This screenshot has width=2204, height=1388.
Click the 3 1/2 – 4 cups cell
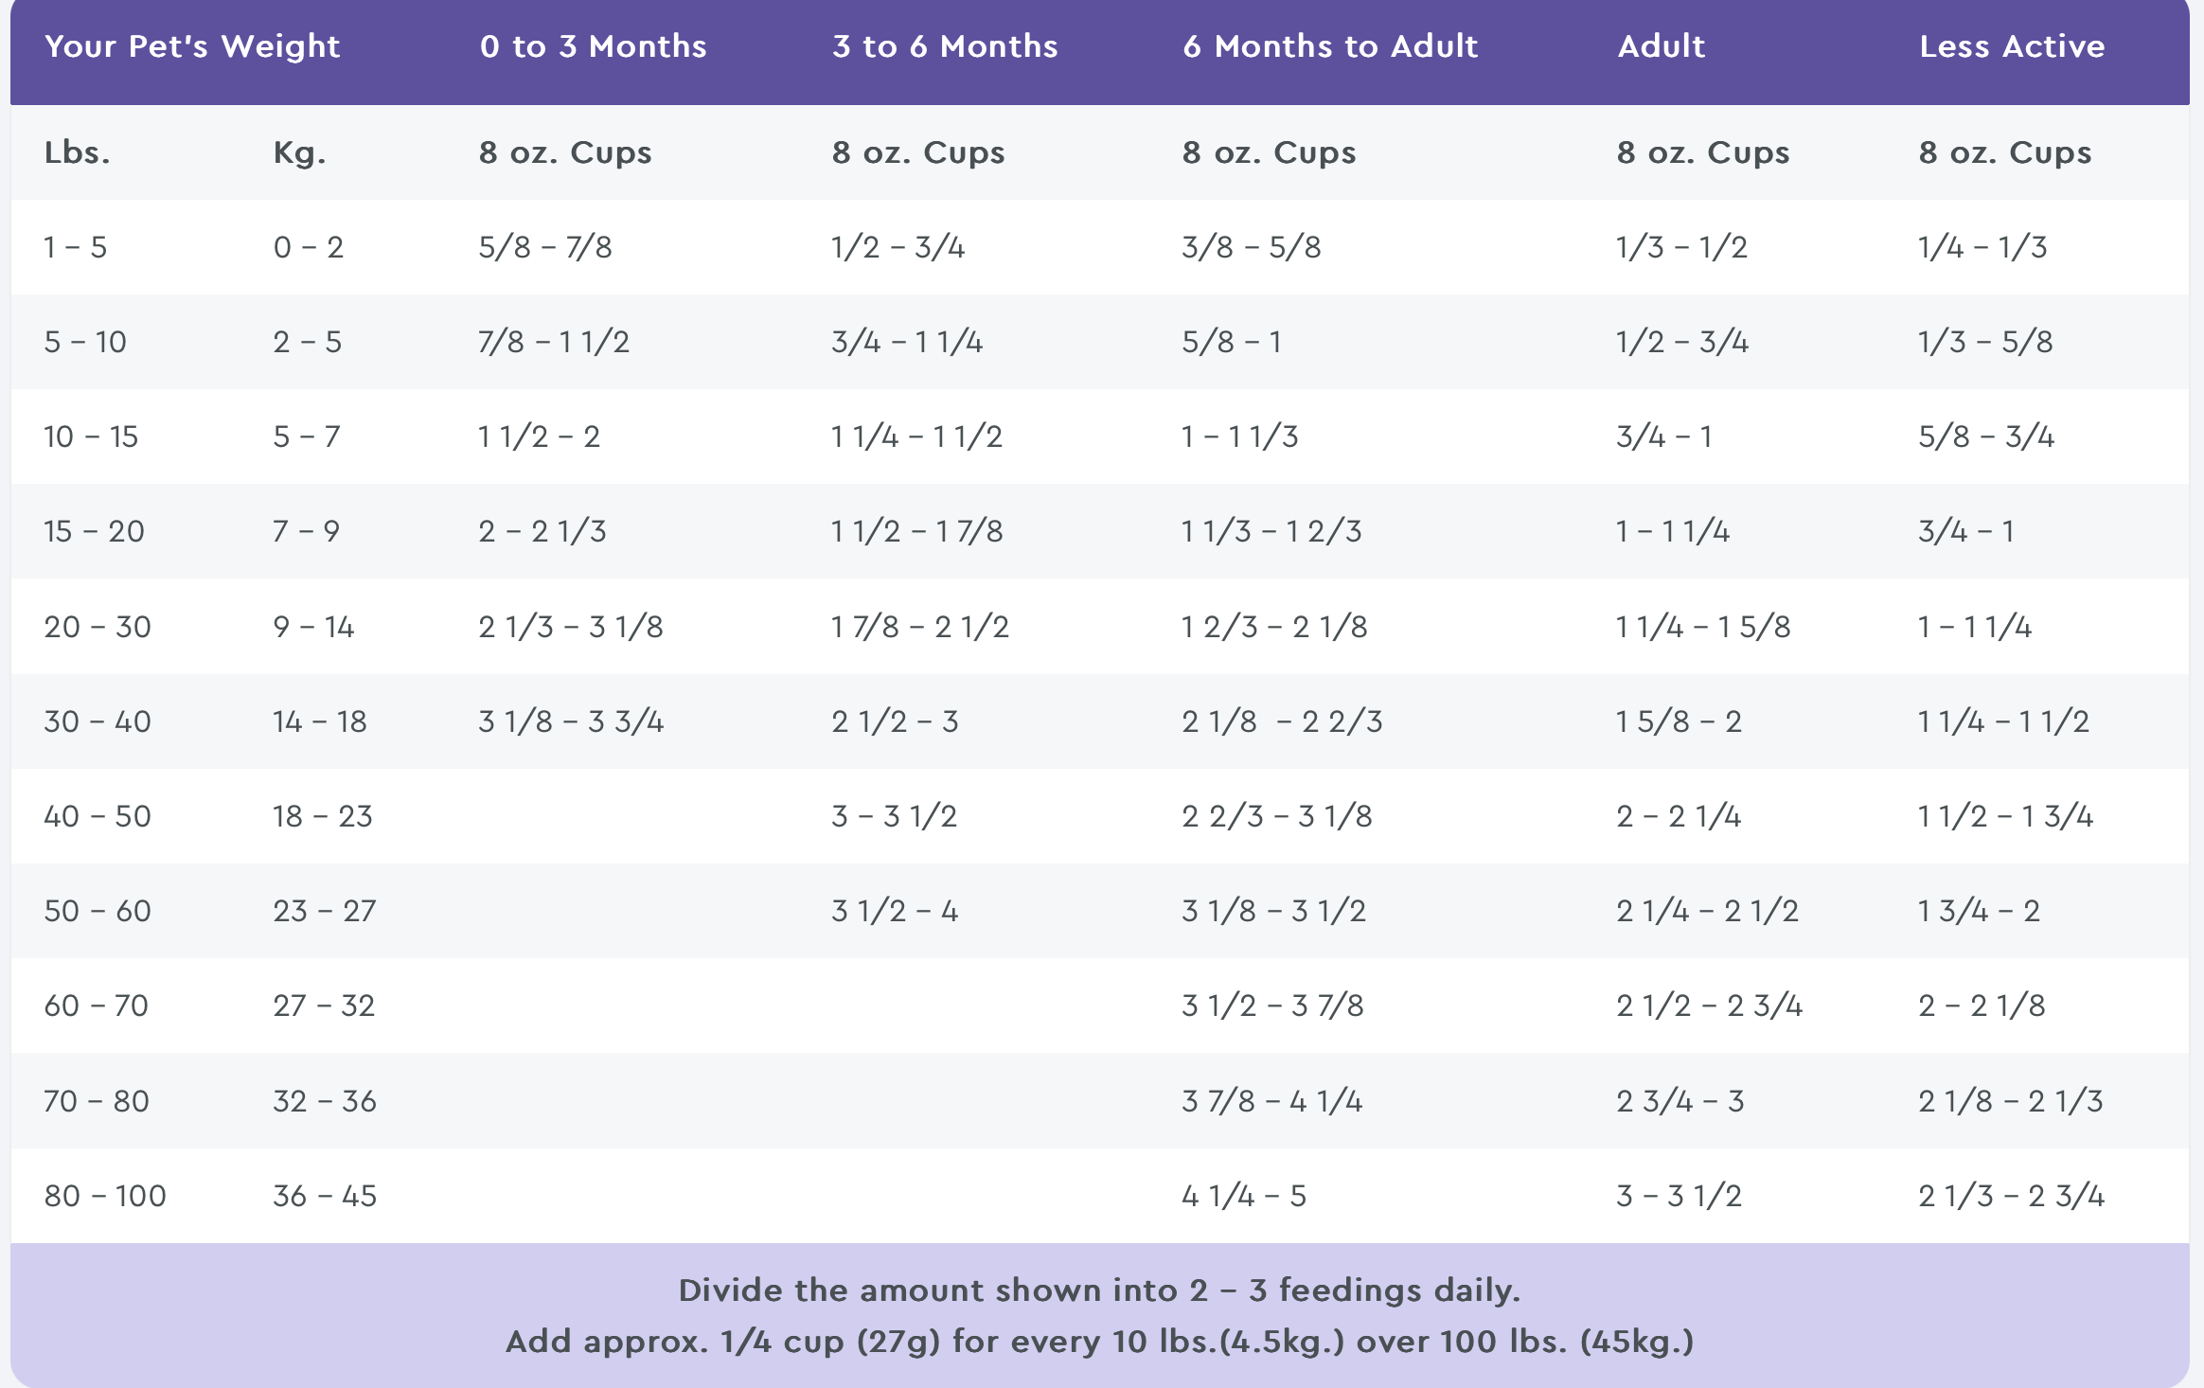click(895, 911)
